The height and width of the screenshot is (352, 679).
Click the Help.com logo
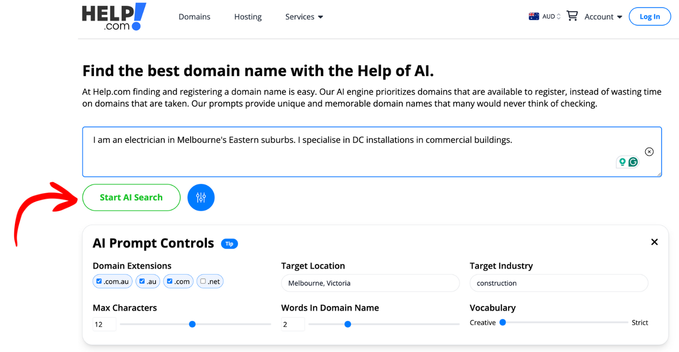click(x=114, y=17)
